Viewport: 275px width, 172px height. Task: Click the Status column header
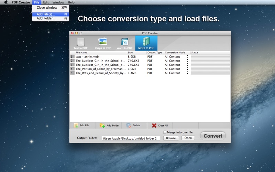(210, 53)
